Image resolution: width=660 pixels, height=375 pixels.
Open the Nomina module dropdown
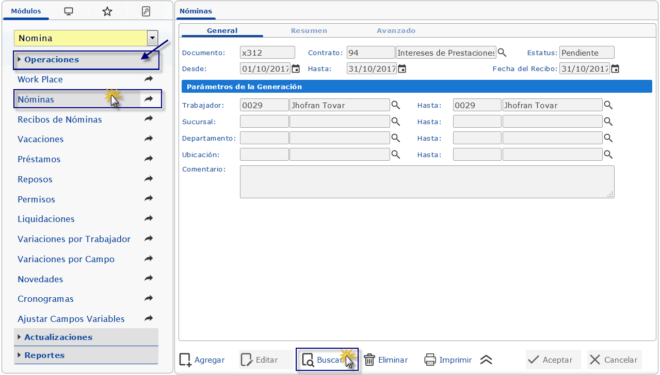point(152,38)
